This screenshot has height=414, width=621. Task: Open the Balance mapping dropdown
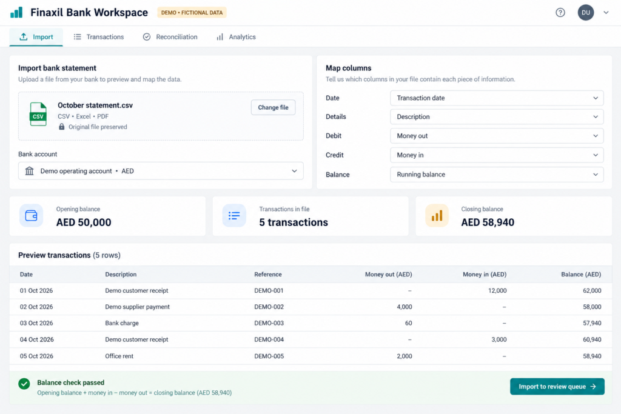pyautogui.click(x=497, y=175)
